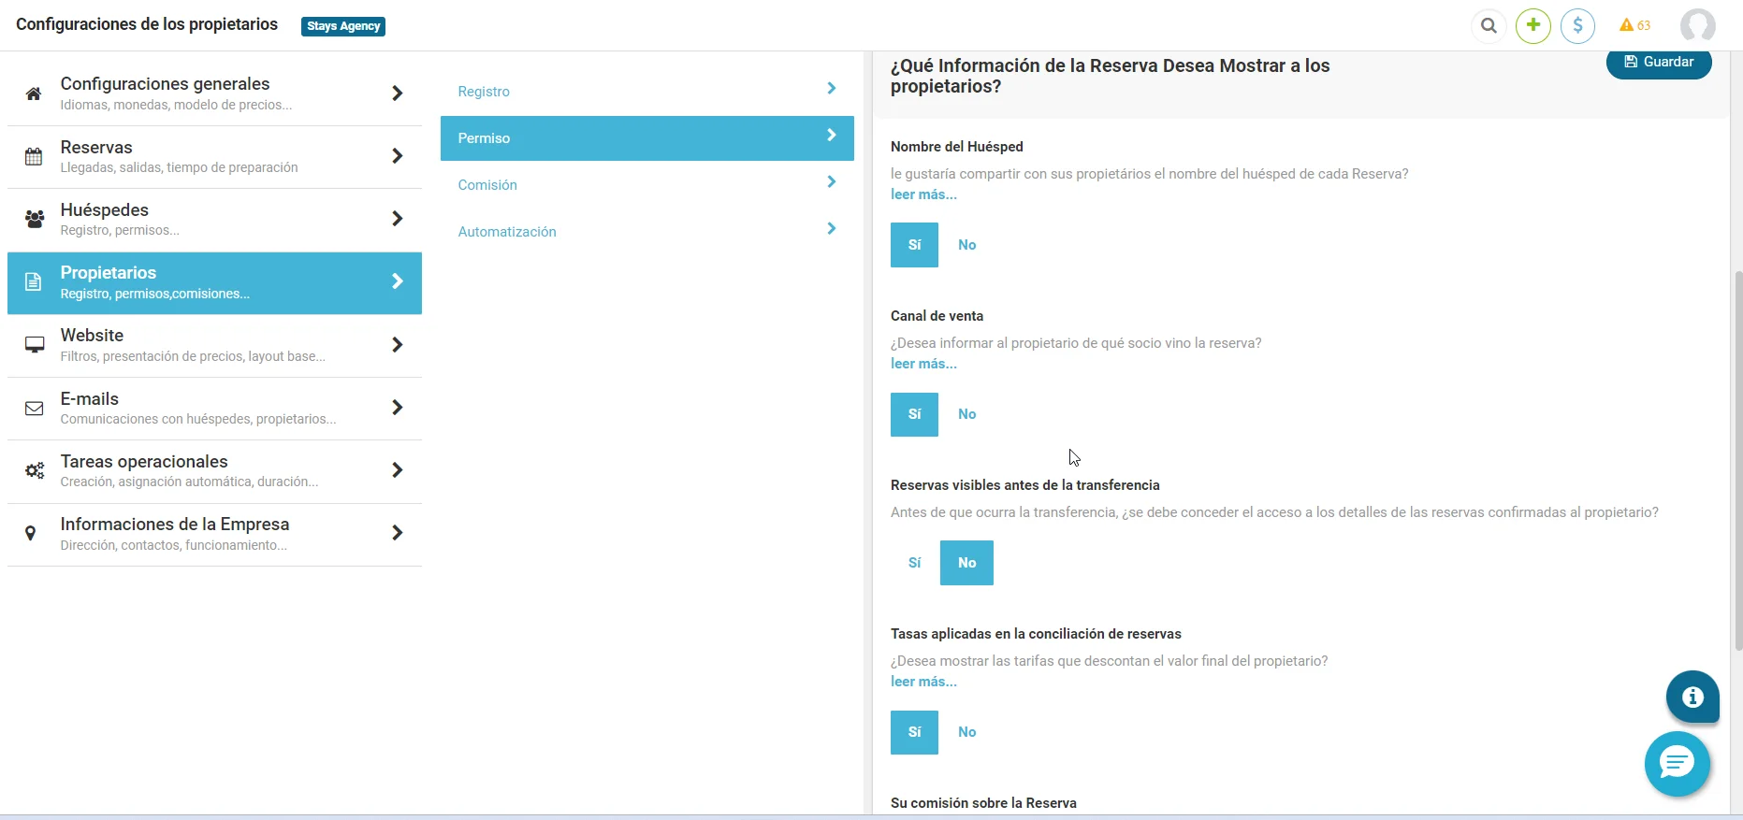This screenshot has height=820, width=1743.
Task: Save settings with the Guardar button
Action: click(x=1659, y=63)
